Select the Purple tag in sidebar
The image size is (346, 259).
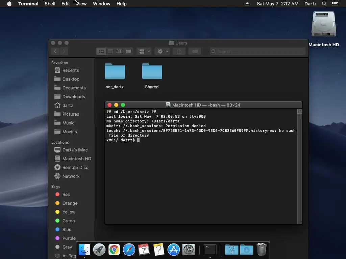(x=69, y=238)
